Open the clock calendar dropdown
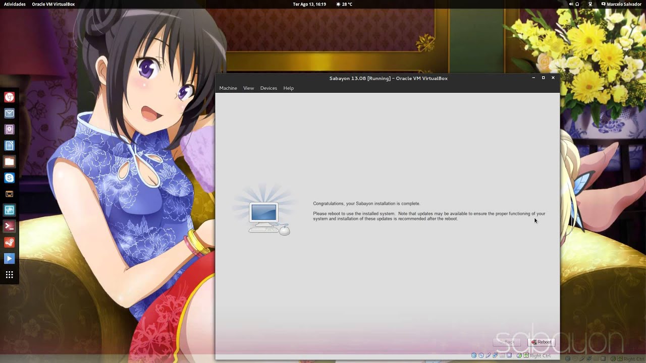646x363 pixels. tap(309, 4)
